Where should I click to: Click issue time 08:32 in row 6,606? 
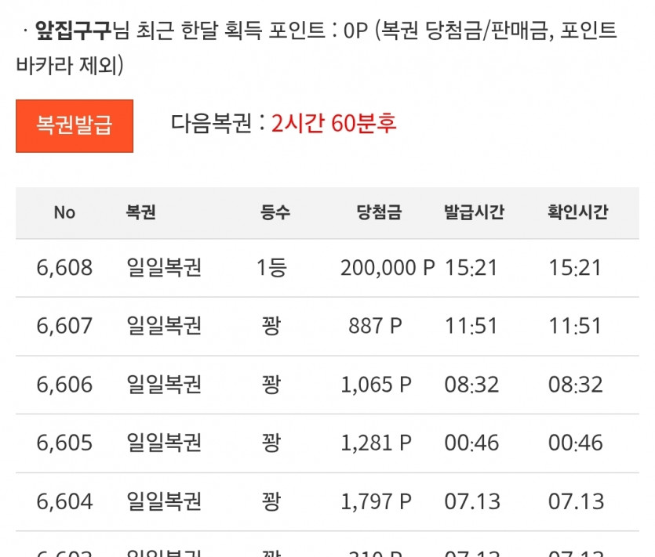[471, 385]
